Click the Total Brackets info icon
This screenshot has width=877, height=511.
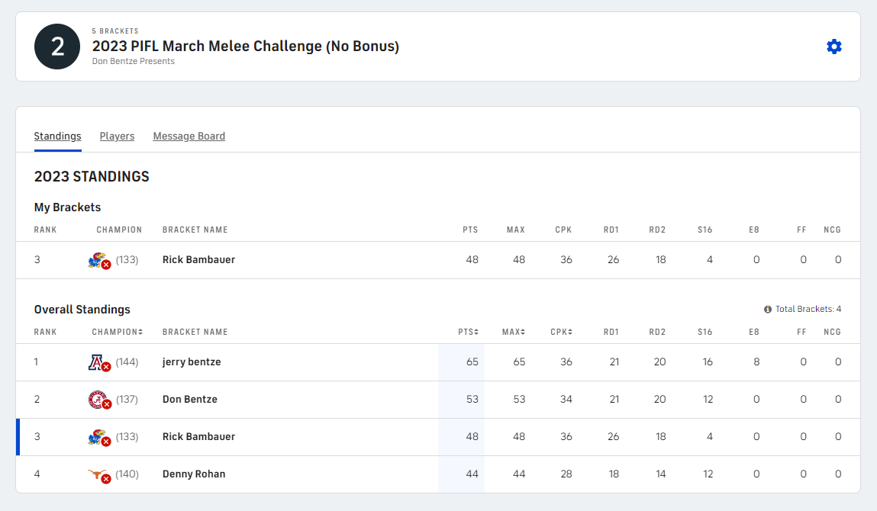[768, 310]
